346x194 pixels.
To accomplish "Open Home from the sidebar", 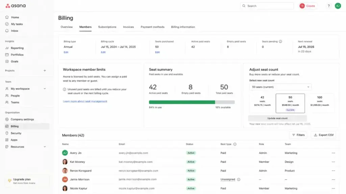I will tap(15, 17).
